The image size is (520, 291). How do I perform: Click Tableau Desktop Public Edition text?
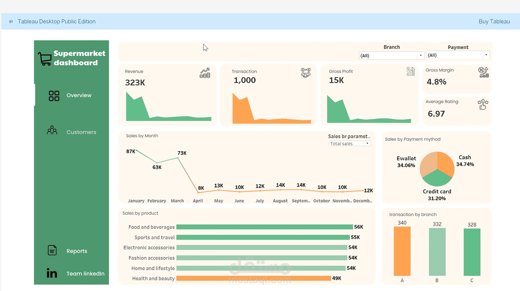click(x=57, y=21)
